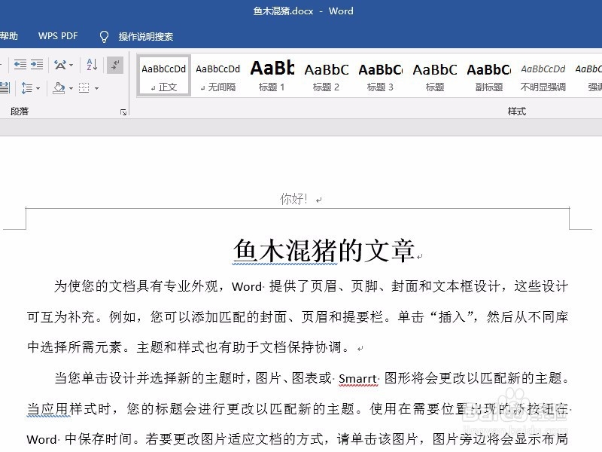
Task: Select the decrease indent icon
Action: coord(21,65)
